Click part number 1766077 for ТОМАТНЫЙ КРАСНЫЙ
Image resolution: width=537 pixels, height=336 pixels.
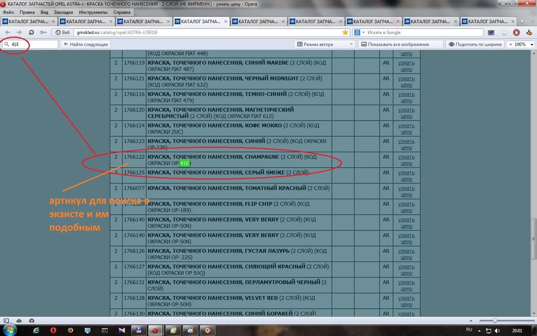point(134,188)
